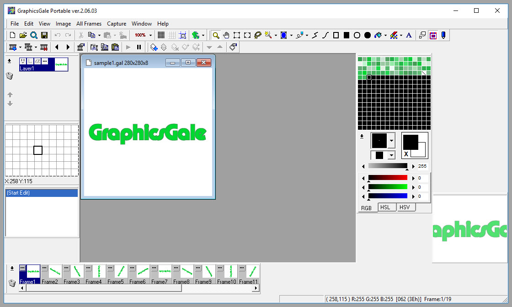Select the flood fill bucket tool

pos(378,35)
